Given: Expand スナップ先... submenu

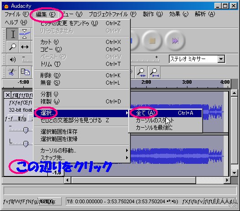Looking at the screenshot, I should tap(82, 157).
